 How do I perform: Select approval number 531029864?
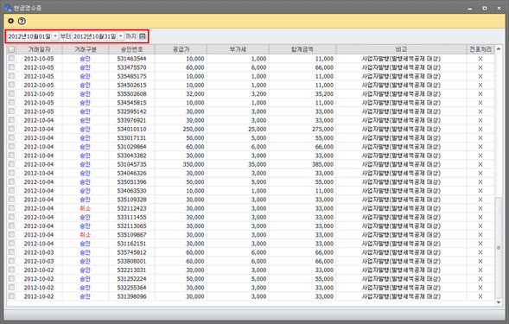[131, 147]
